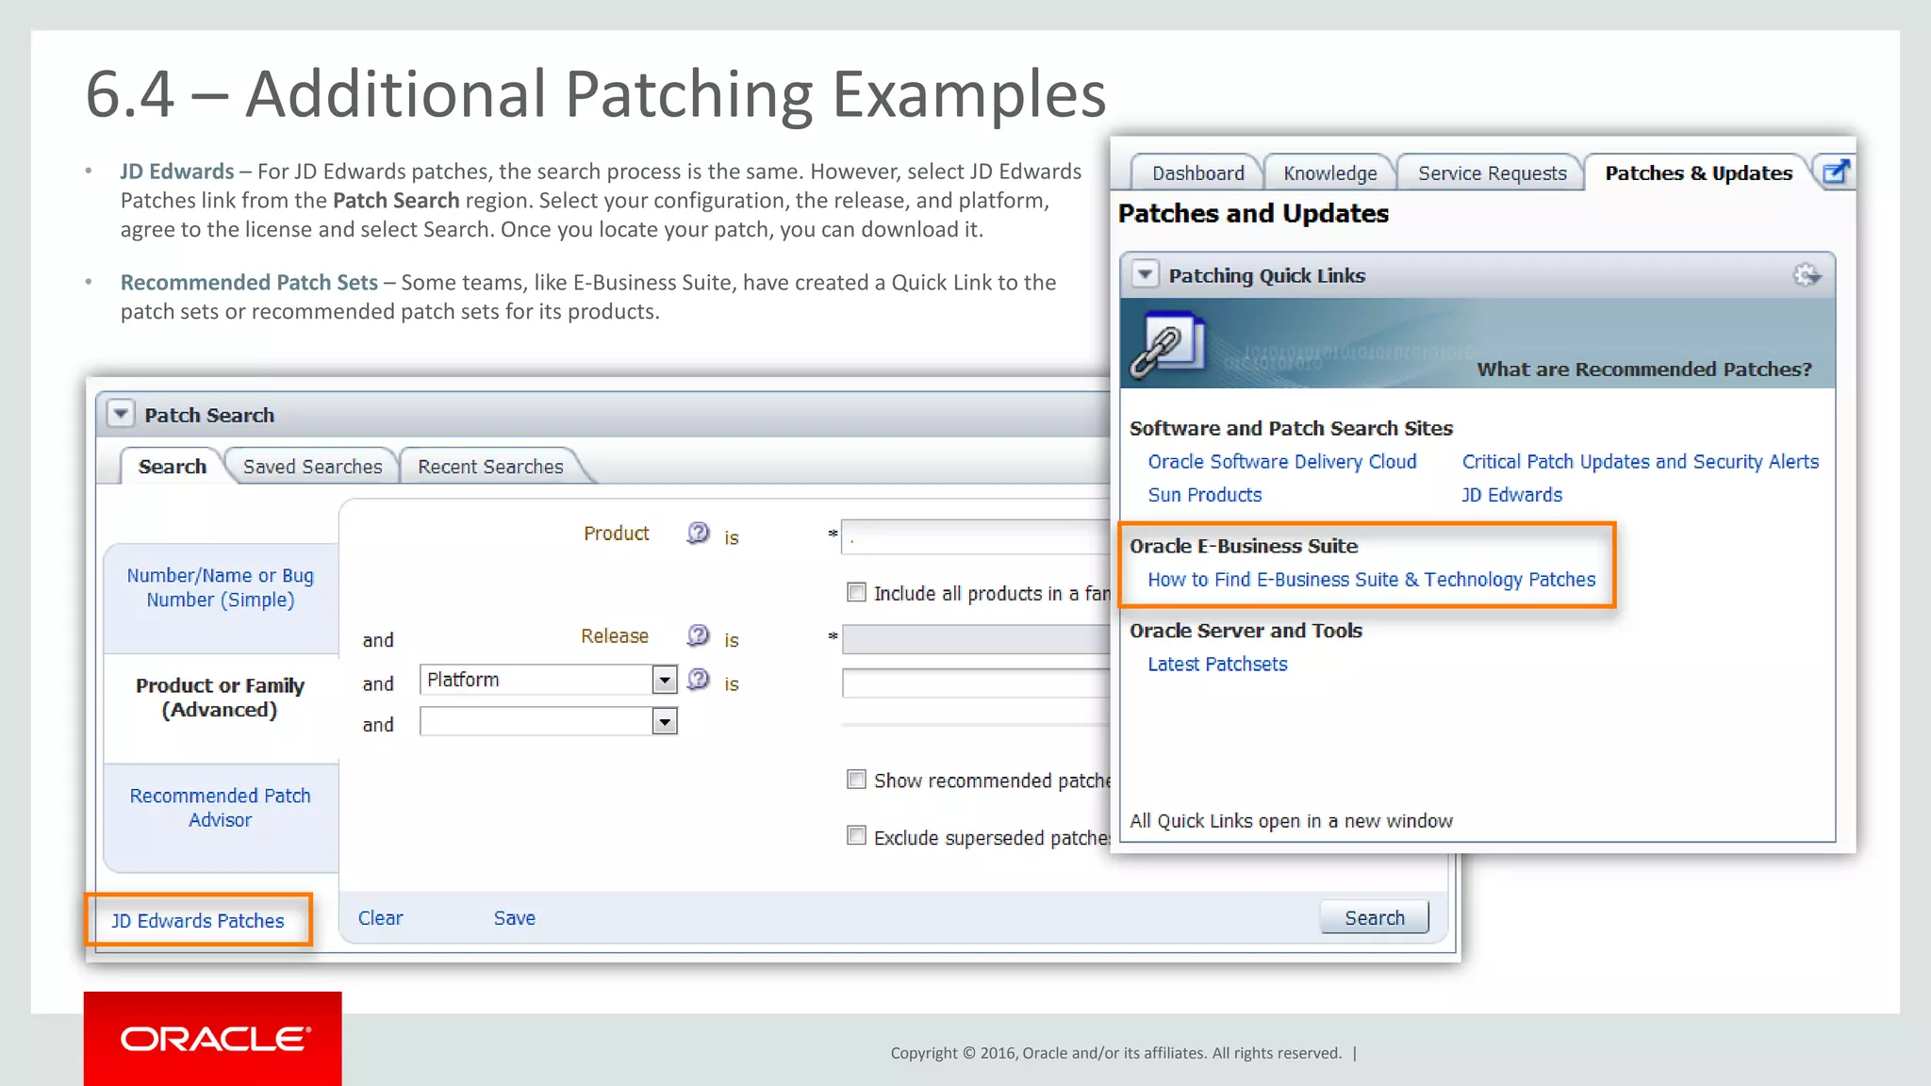1931x1086 pixels.
Task: Open Recommended Patch Advisor
Action: coord(221,808)
